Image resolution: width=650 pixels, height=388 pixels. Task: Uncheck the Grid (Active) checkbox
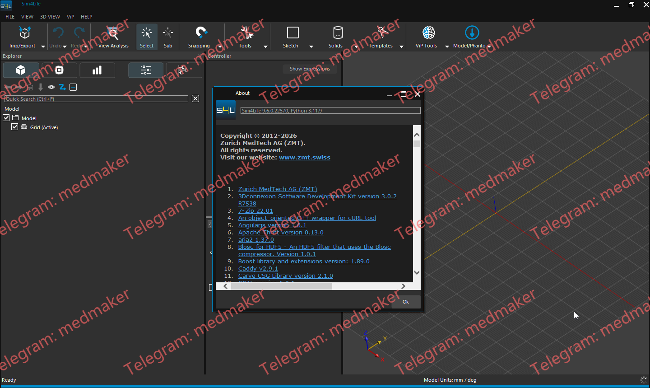point(15,127)
